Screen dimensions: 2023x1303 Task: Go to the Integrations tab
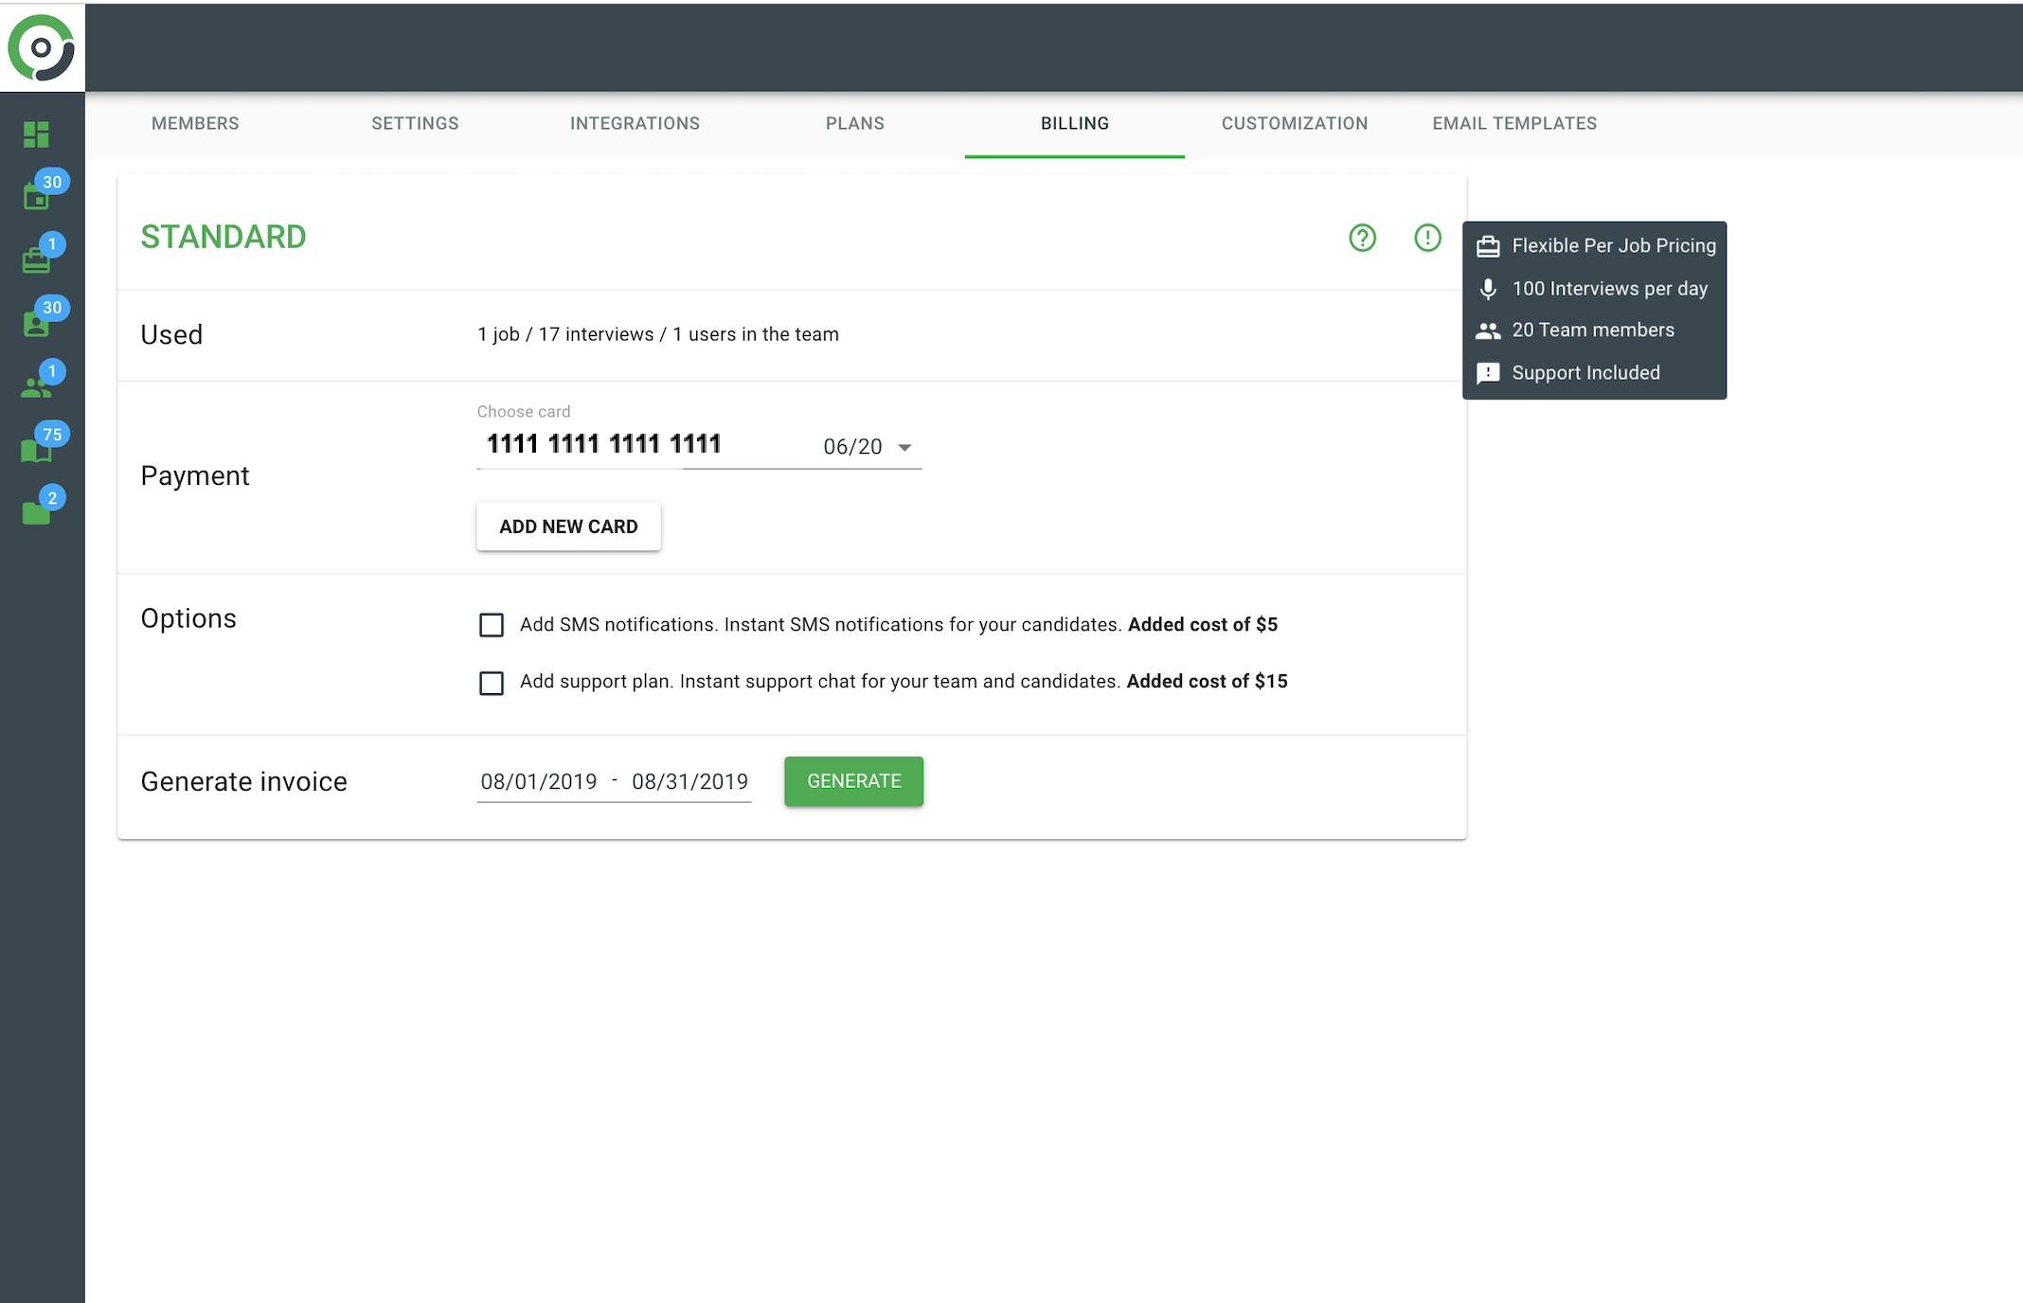click(635, 123)
